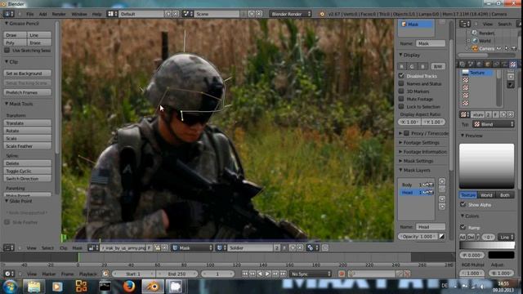
Task: Open the No Sync playback dropdown
Action: 311,274
